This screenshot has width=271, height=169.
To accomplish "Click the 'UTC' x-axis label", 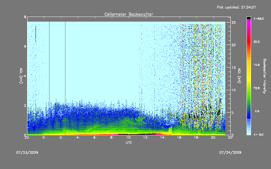I will pyautogui.click(x=129, y=142).
